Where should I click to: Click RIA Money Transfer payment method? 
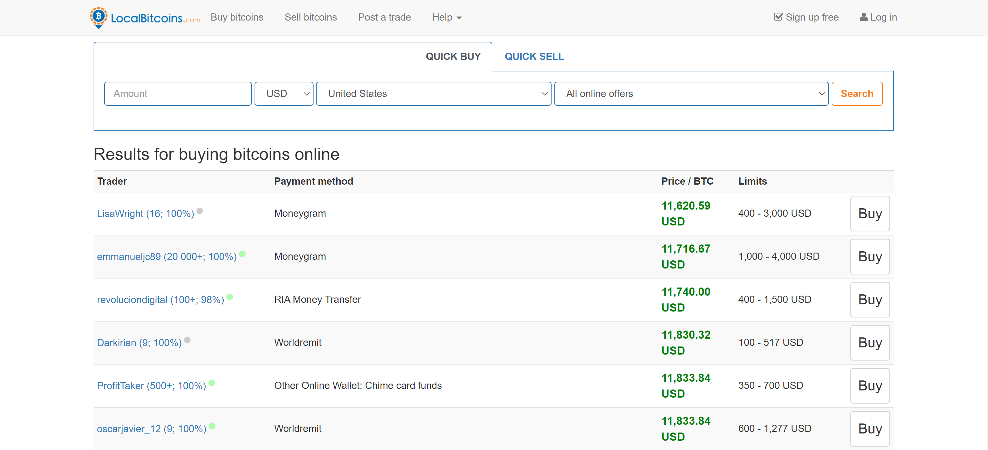click(x=317, y=299)
